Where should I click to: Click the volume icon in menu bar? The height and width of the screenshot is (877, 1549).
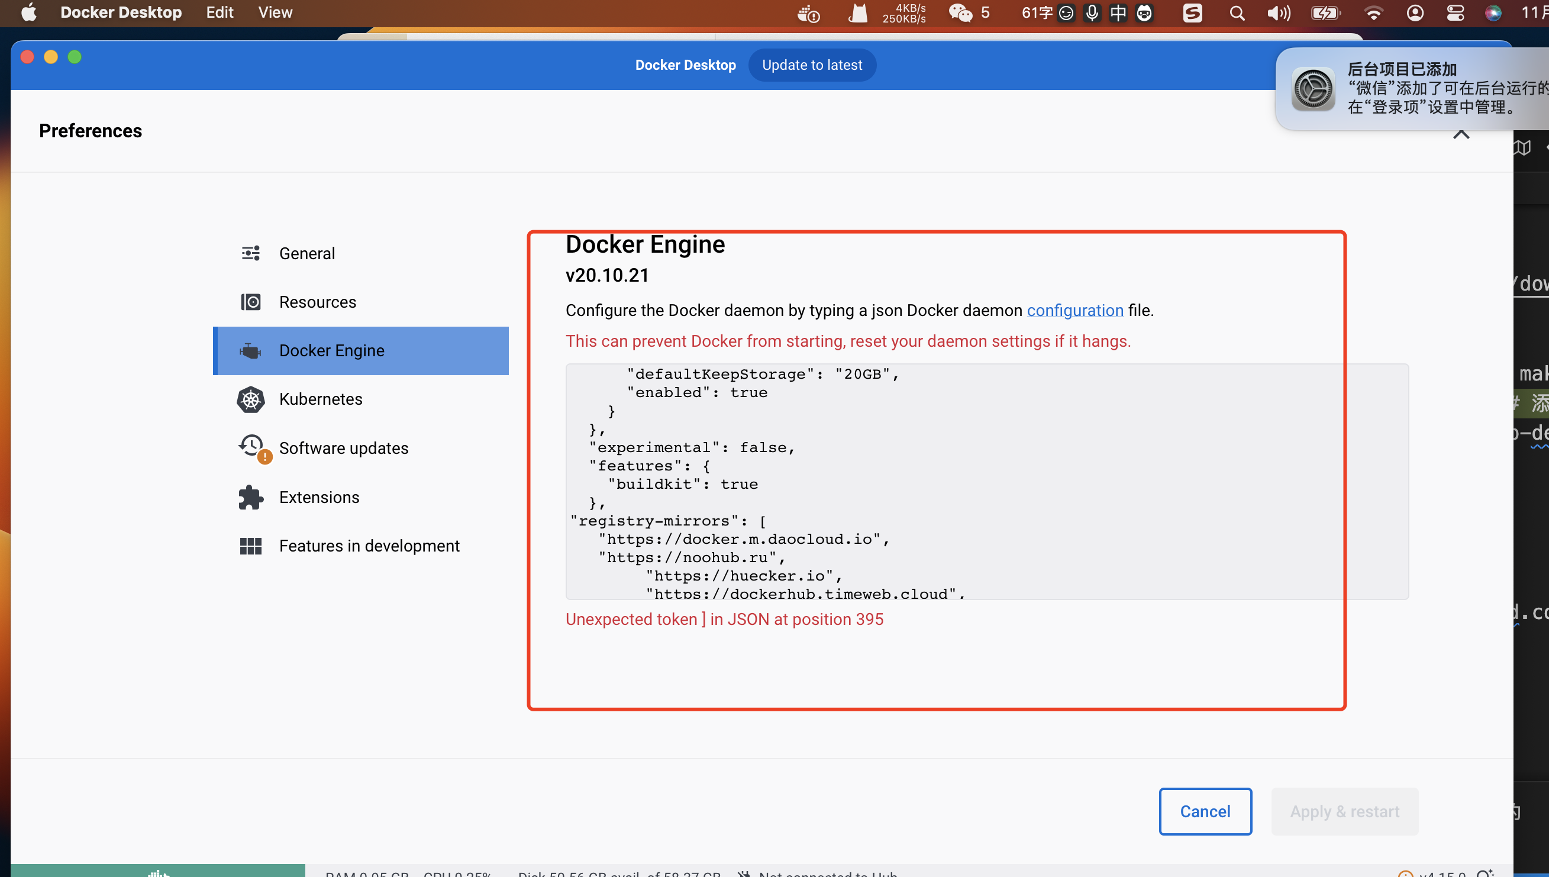coord(1279,12)
